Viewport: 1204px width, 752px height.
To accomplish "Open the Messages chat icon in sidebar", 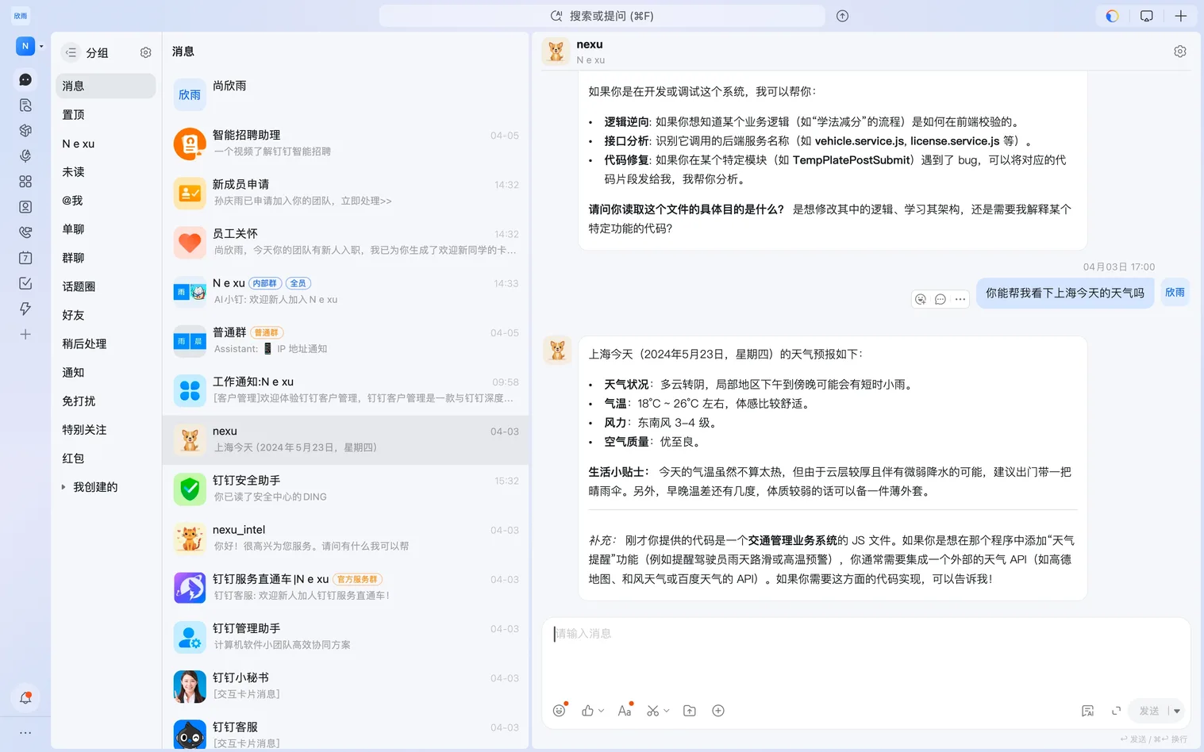I will (x=25, y=79).
